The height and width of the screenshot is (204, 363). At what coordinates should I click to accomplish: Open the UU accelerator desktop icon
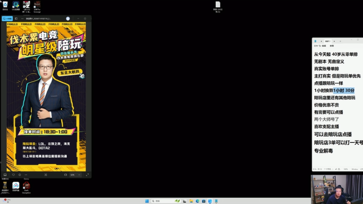(16, 6)
